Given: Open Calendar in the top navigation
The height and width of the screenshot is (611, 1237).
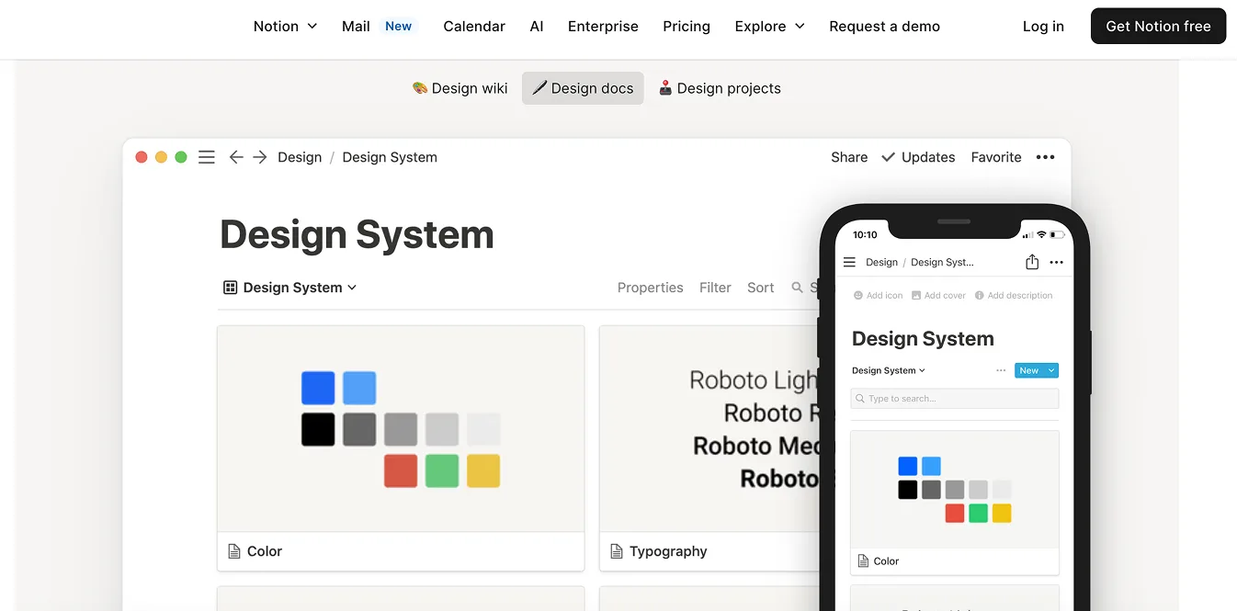Looking at the screenshot, I should click(474, 27).
